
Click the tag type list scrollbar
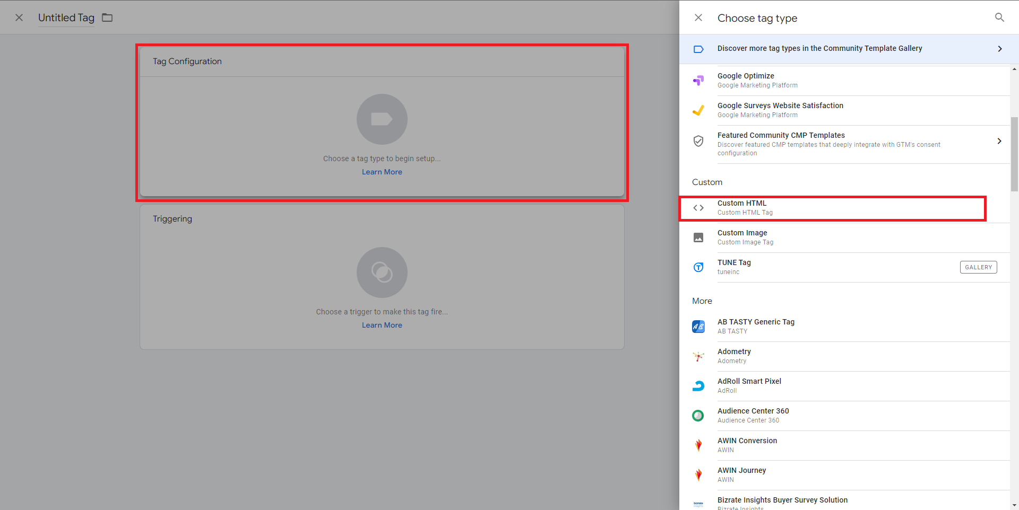(x=1014, y=154)
